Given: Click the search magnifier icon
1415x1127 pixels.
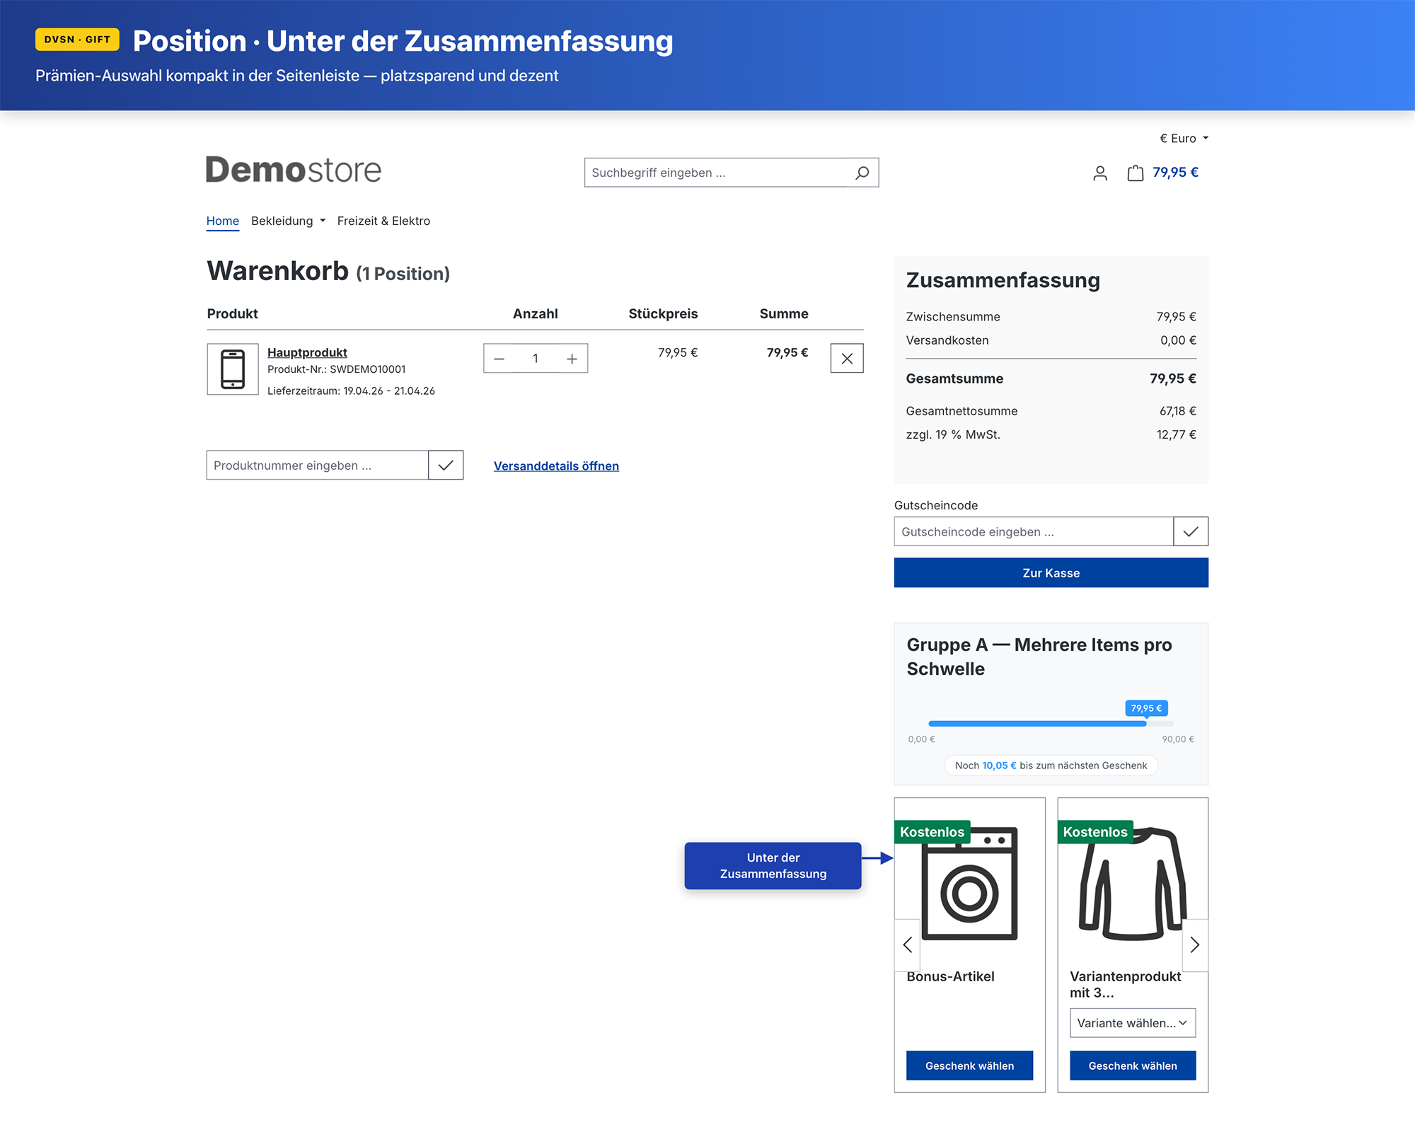Looking at the screenshot, I should [862, 173].
